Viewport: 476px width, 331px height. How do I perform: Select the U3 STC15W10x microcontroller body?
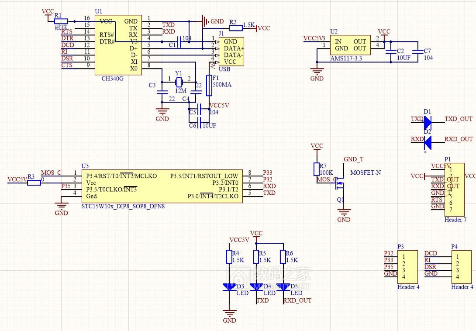162,186
